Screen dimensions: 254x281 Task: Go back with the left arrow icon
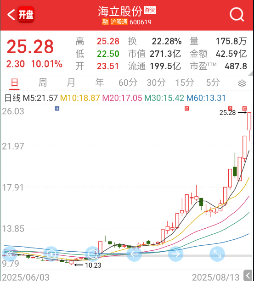pos(11,15)
